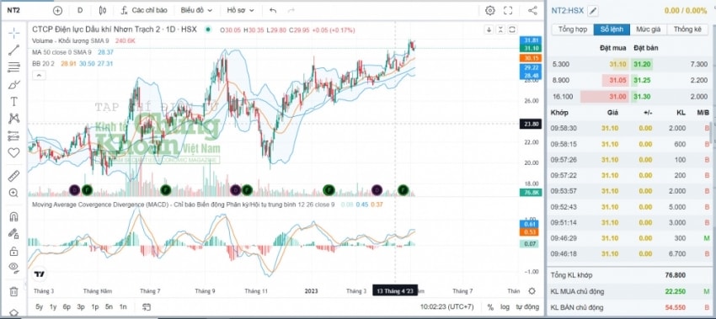Toggle hide all drawings eye icon
The width and height of the screenshot is (716, 319).
(13, 267)
